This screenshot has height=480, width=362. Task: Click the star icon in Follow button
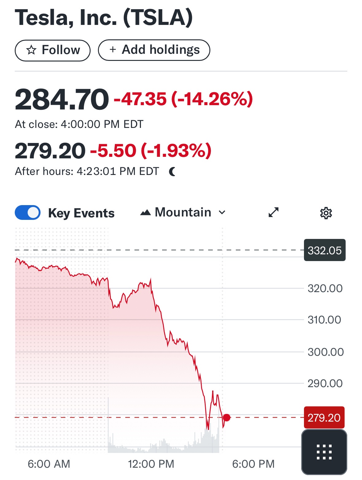pyautogui.click(x=31, y=50)
